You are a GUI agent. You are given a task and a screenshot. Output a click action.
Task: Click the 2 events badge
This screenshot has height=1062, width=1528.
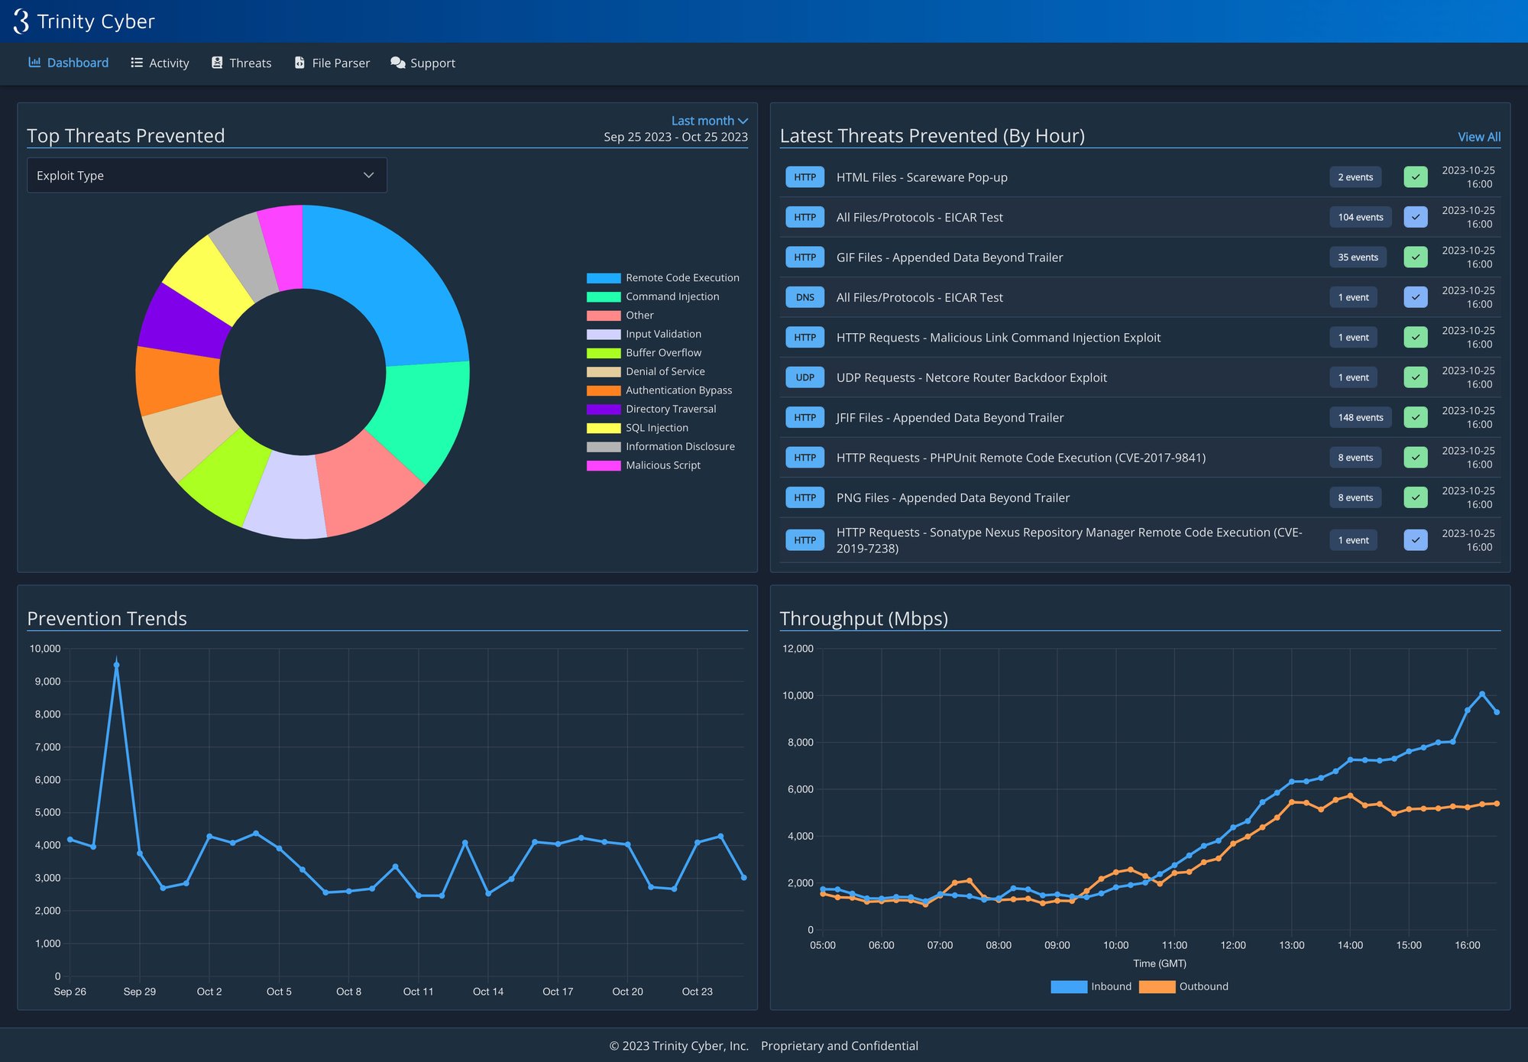point(1355,177)
